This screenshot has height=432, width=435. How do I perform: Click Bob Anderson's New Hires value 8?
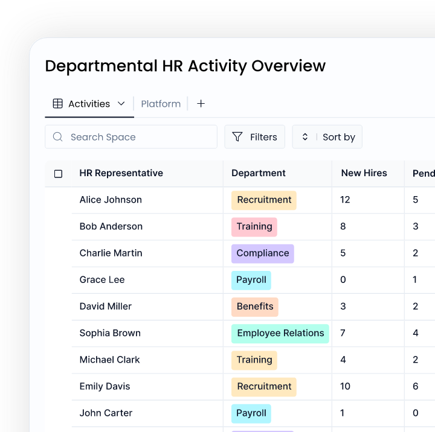pyautogui.click(x=343, y=226)
